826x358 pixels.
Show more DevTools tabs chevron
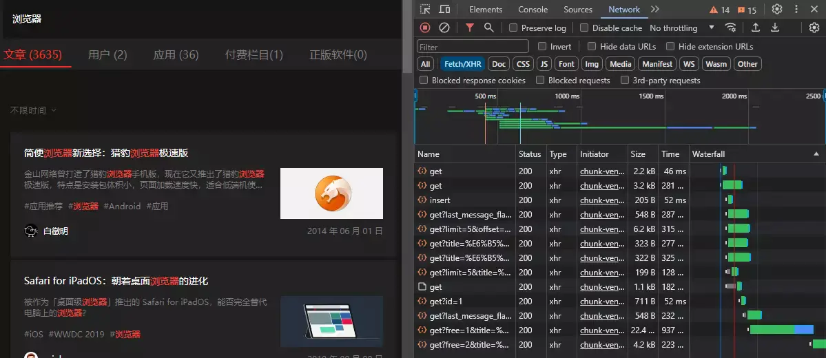(x=654, y=10)
